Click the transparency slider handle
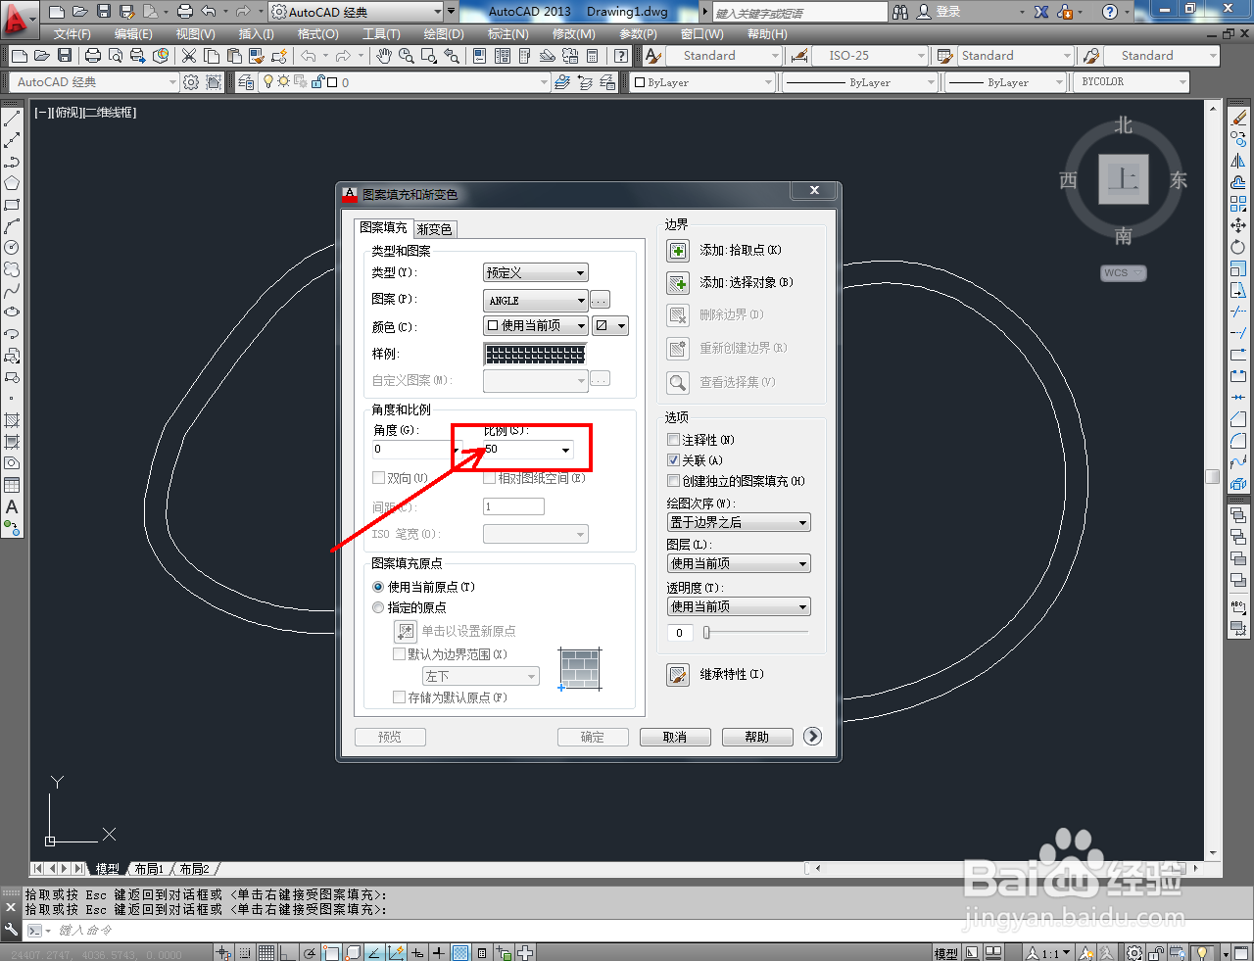 [x=706, y=633]
